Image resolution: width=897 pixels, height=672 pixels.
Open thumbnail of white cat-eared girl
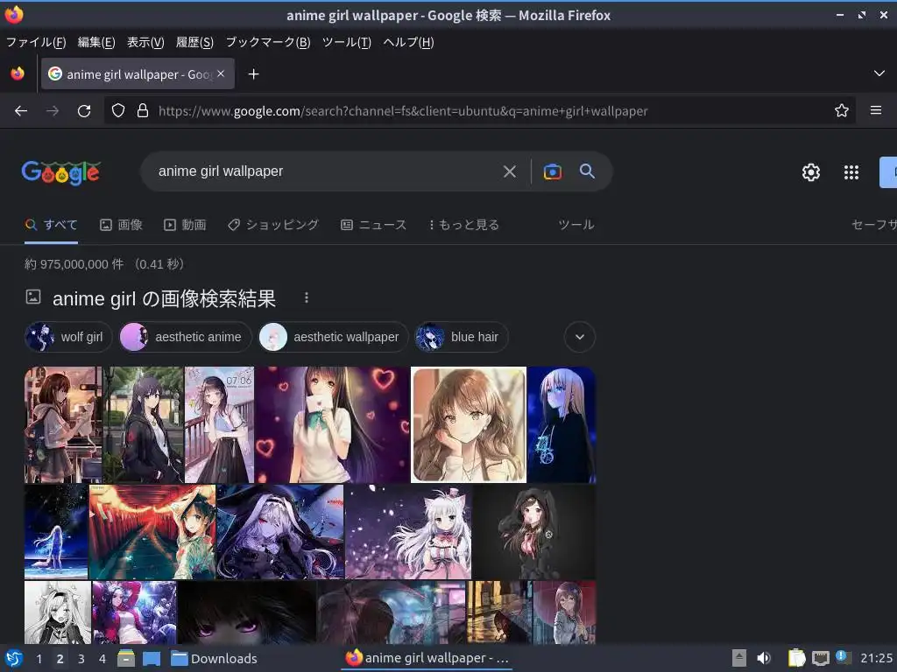pos(408,532)
